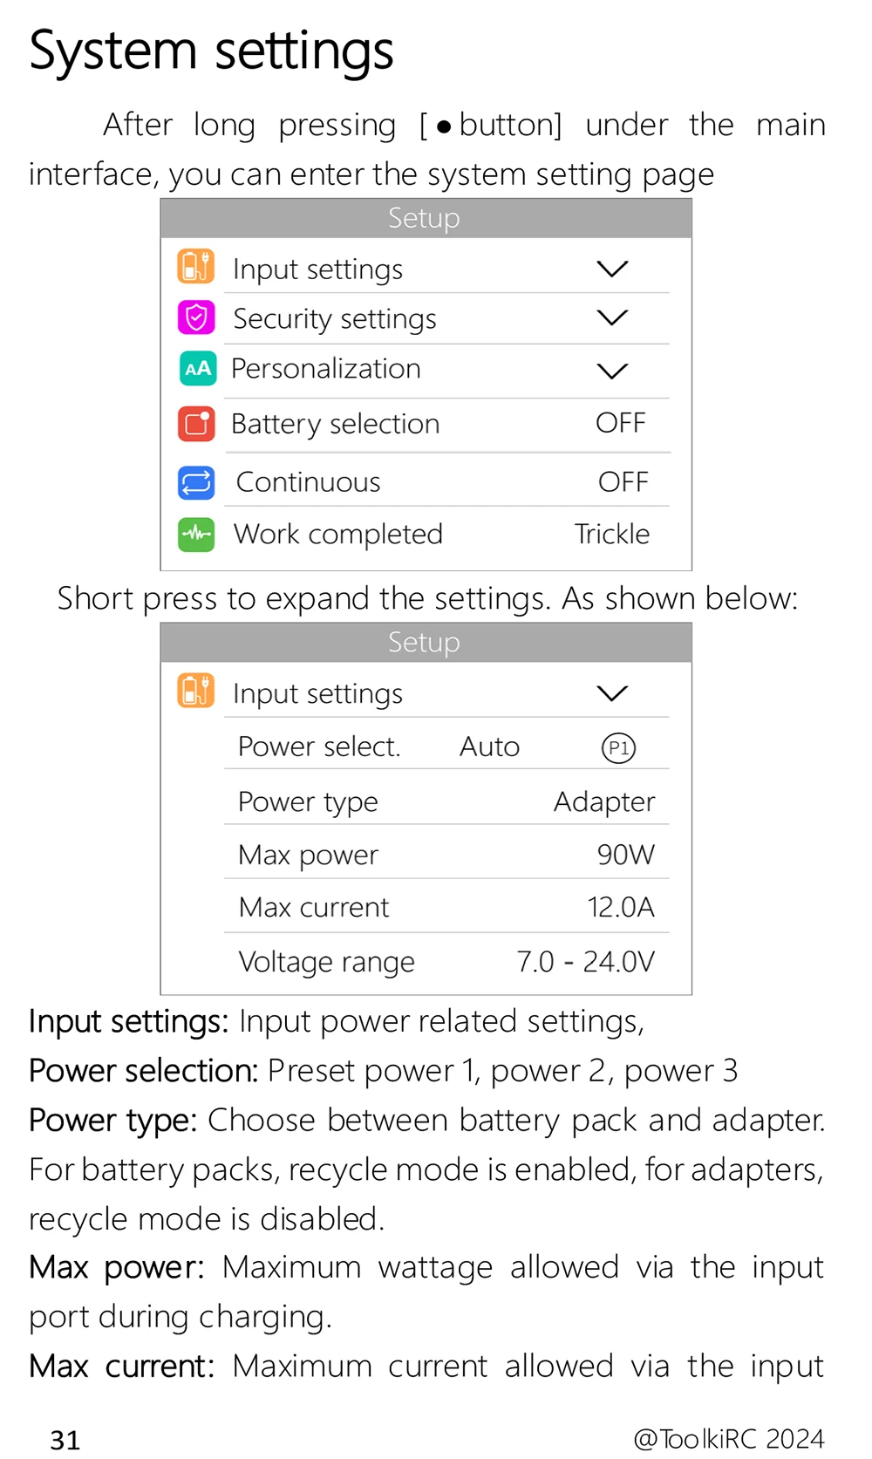Click the green Work completed waveform icon
Screen dimensions: 872x1459
pos(196,534)
